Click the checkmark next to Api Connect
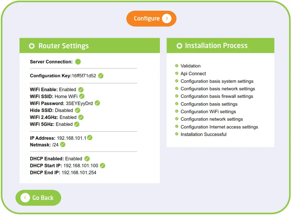The width and height of the screenshot is (292, 215). (x=177, y=73)
